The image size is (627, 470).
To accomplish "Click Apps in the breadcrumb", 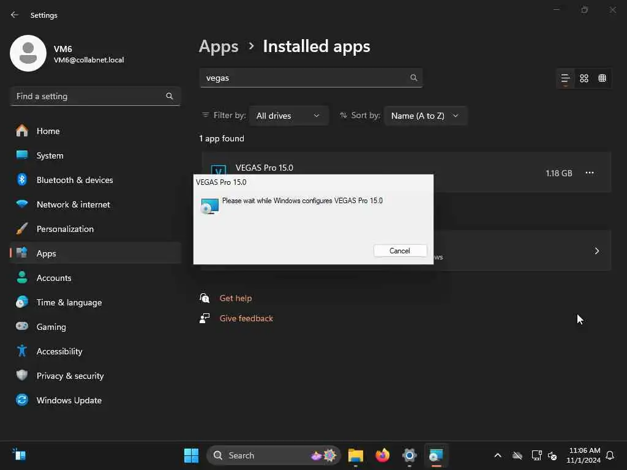I will pos(219,47).
